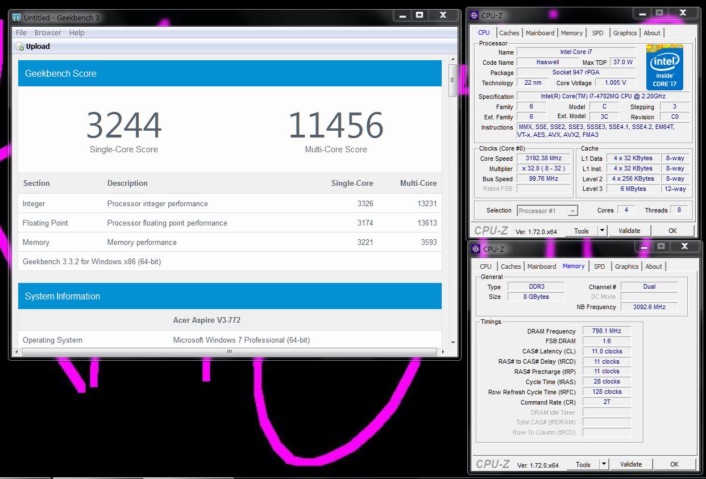Click the DRAM Frequency value 798.1 MHz

click(607, 331)
